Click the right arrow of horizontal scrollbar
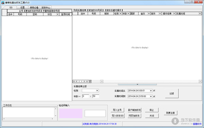 tap(200, 81)
